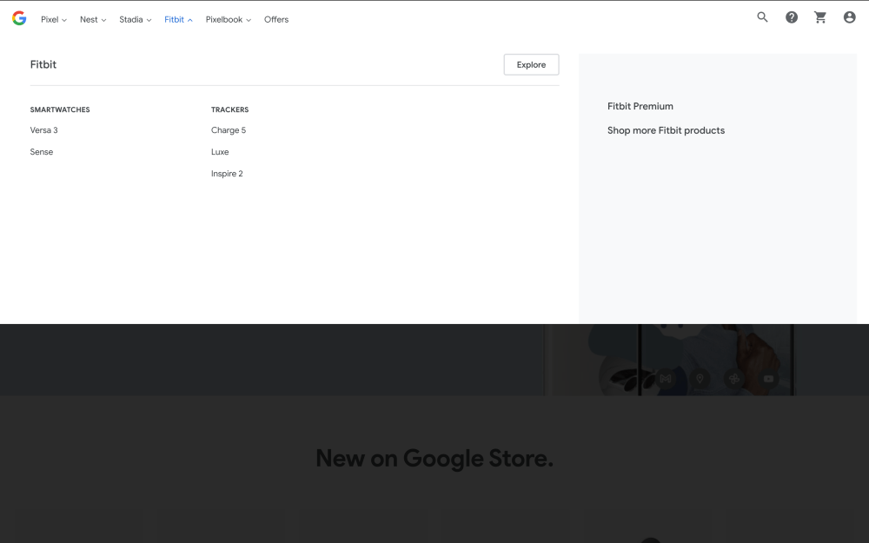This screenshot has width=869, height=543.
Task: Open the search icon
Action: (x=762, y=17)
